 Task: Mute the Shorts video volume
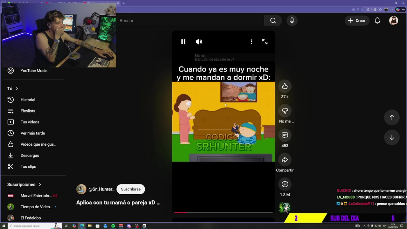[199, 42]
